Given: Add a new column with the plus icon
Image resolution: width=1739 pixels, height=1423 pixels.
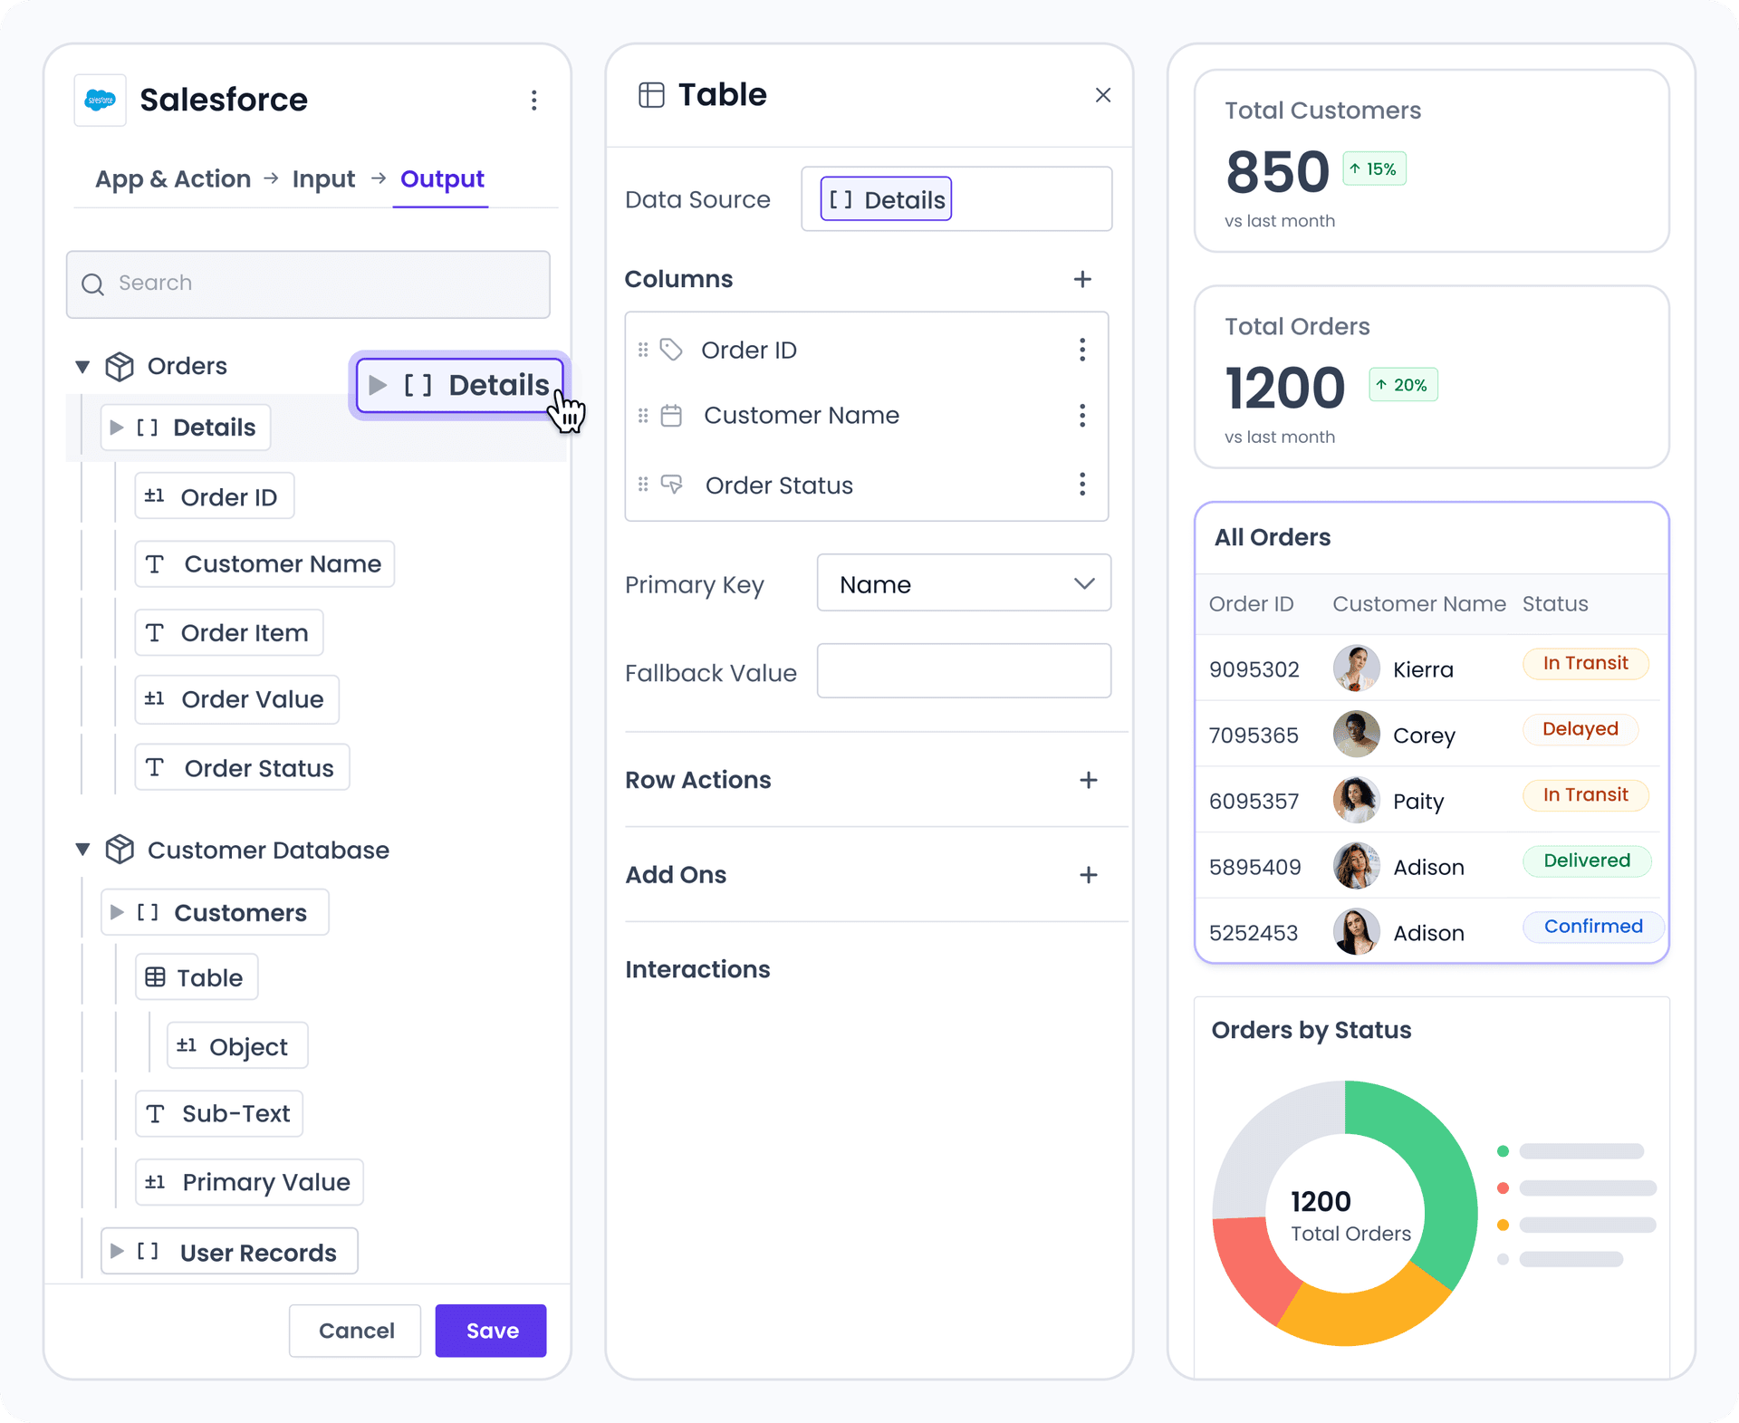Looking at the screenshot, I should (1083, 279).
